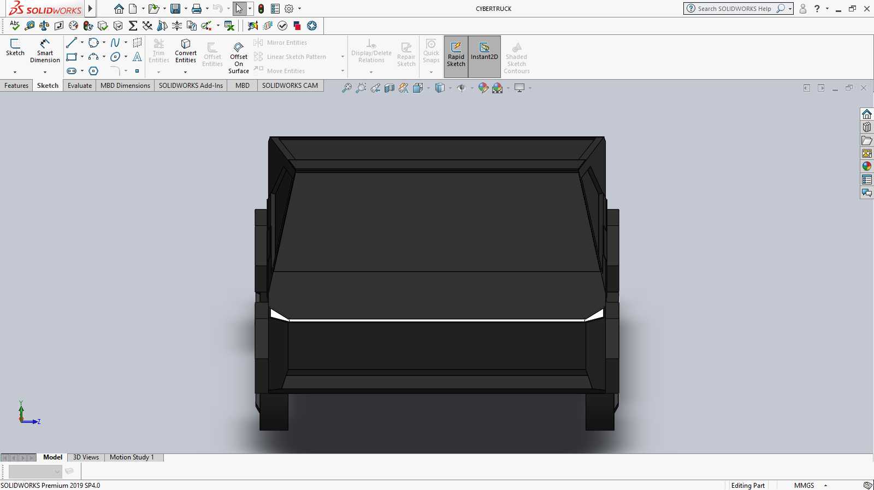Screen dimensions: 874x490
Task: Open the Appearances task pane sphere icon
Action: pos(867,166)
